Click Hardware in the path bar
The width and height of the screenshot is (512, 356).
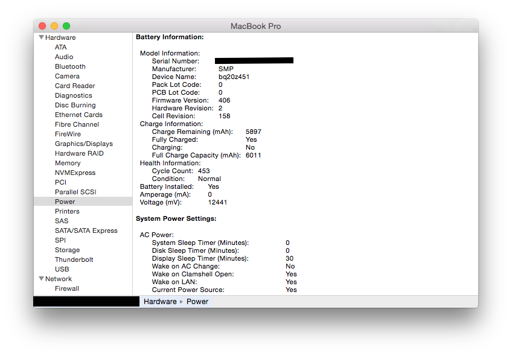[x=160, y=302]
